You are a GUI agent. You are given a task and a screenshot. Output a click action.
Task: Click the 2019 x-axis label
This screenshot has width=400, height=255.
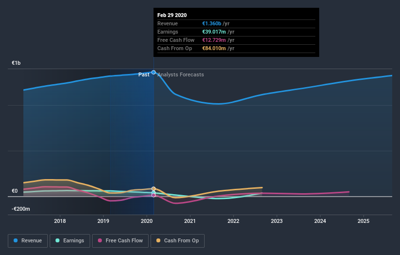tap(103, 221)
